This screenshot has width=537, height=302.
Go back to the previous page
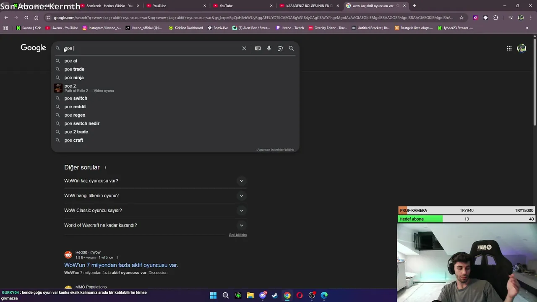click(6, 18)
